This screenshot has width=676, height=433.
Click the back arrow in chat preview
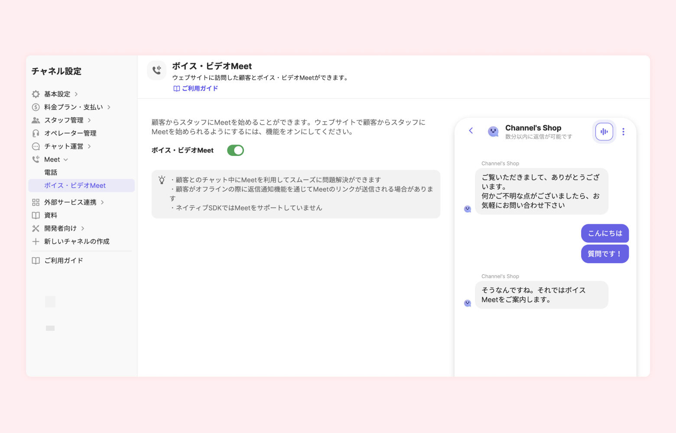[471, 131]
